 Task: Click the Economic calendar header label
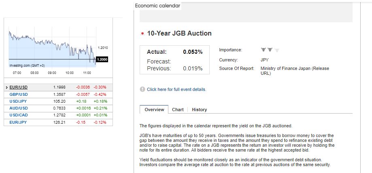pos(157,6)
